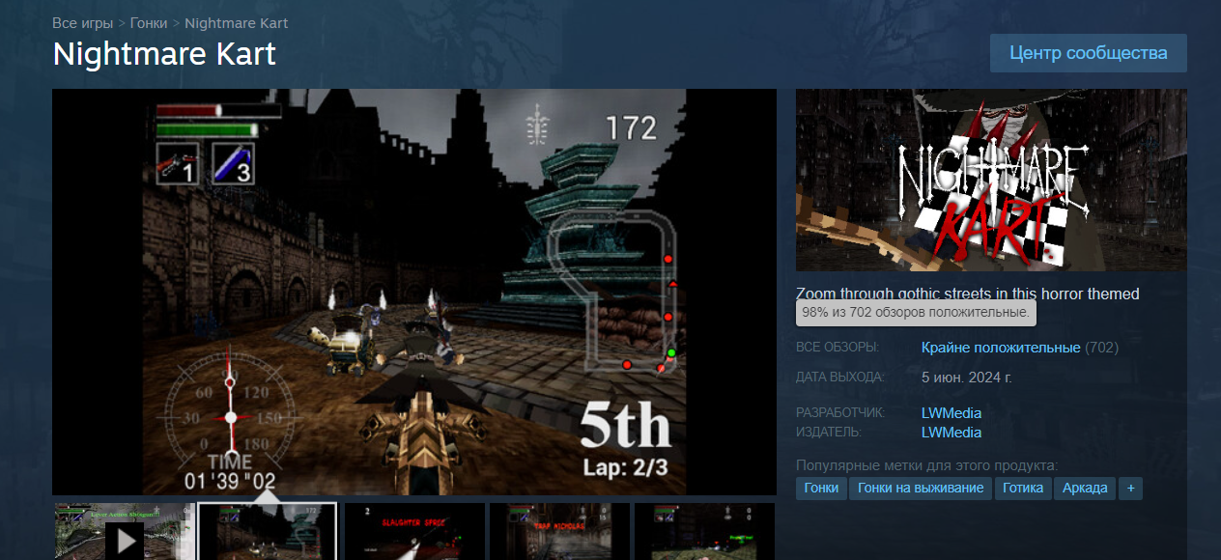Select the Гонки на выживание tag
The height and width of the screenshot is (560, 1221).
click(x=921, y=488)
